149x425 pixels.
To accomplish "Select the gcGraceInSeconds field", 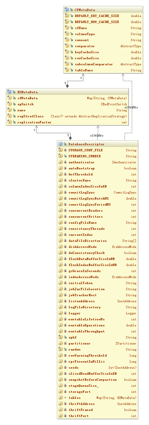I will [x=98, y=271].
